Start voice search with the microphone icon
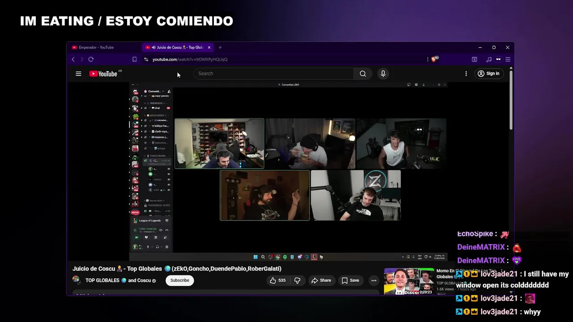573x322 pixels. point(383,73)
